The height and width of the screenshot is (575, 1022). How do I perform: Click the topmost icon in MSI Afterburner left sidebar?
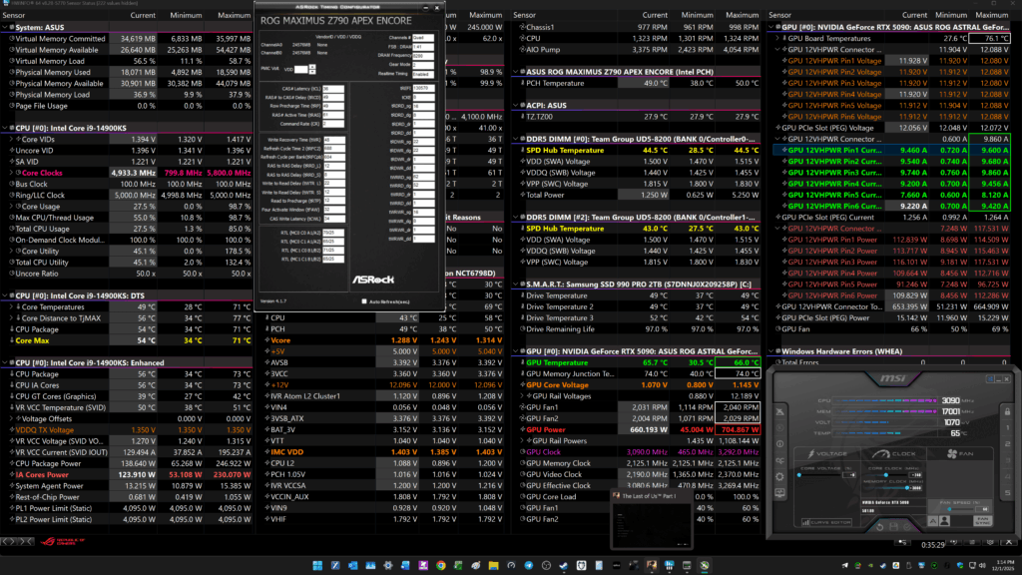coord(780,411)
